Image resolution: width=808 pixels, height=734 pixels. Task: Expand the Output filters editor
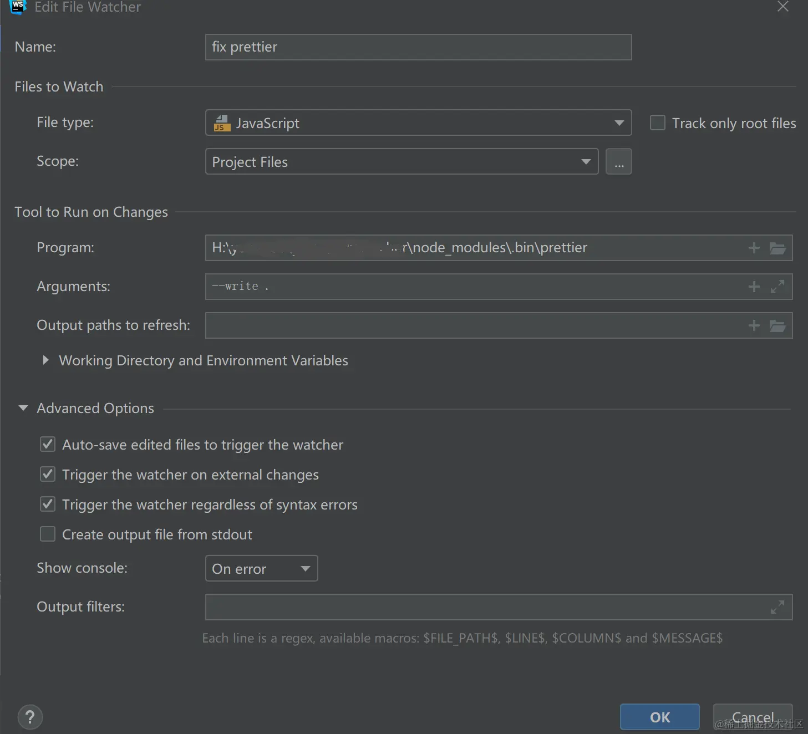777,607
